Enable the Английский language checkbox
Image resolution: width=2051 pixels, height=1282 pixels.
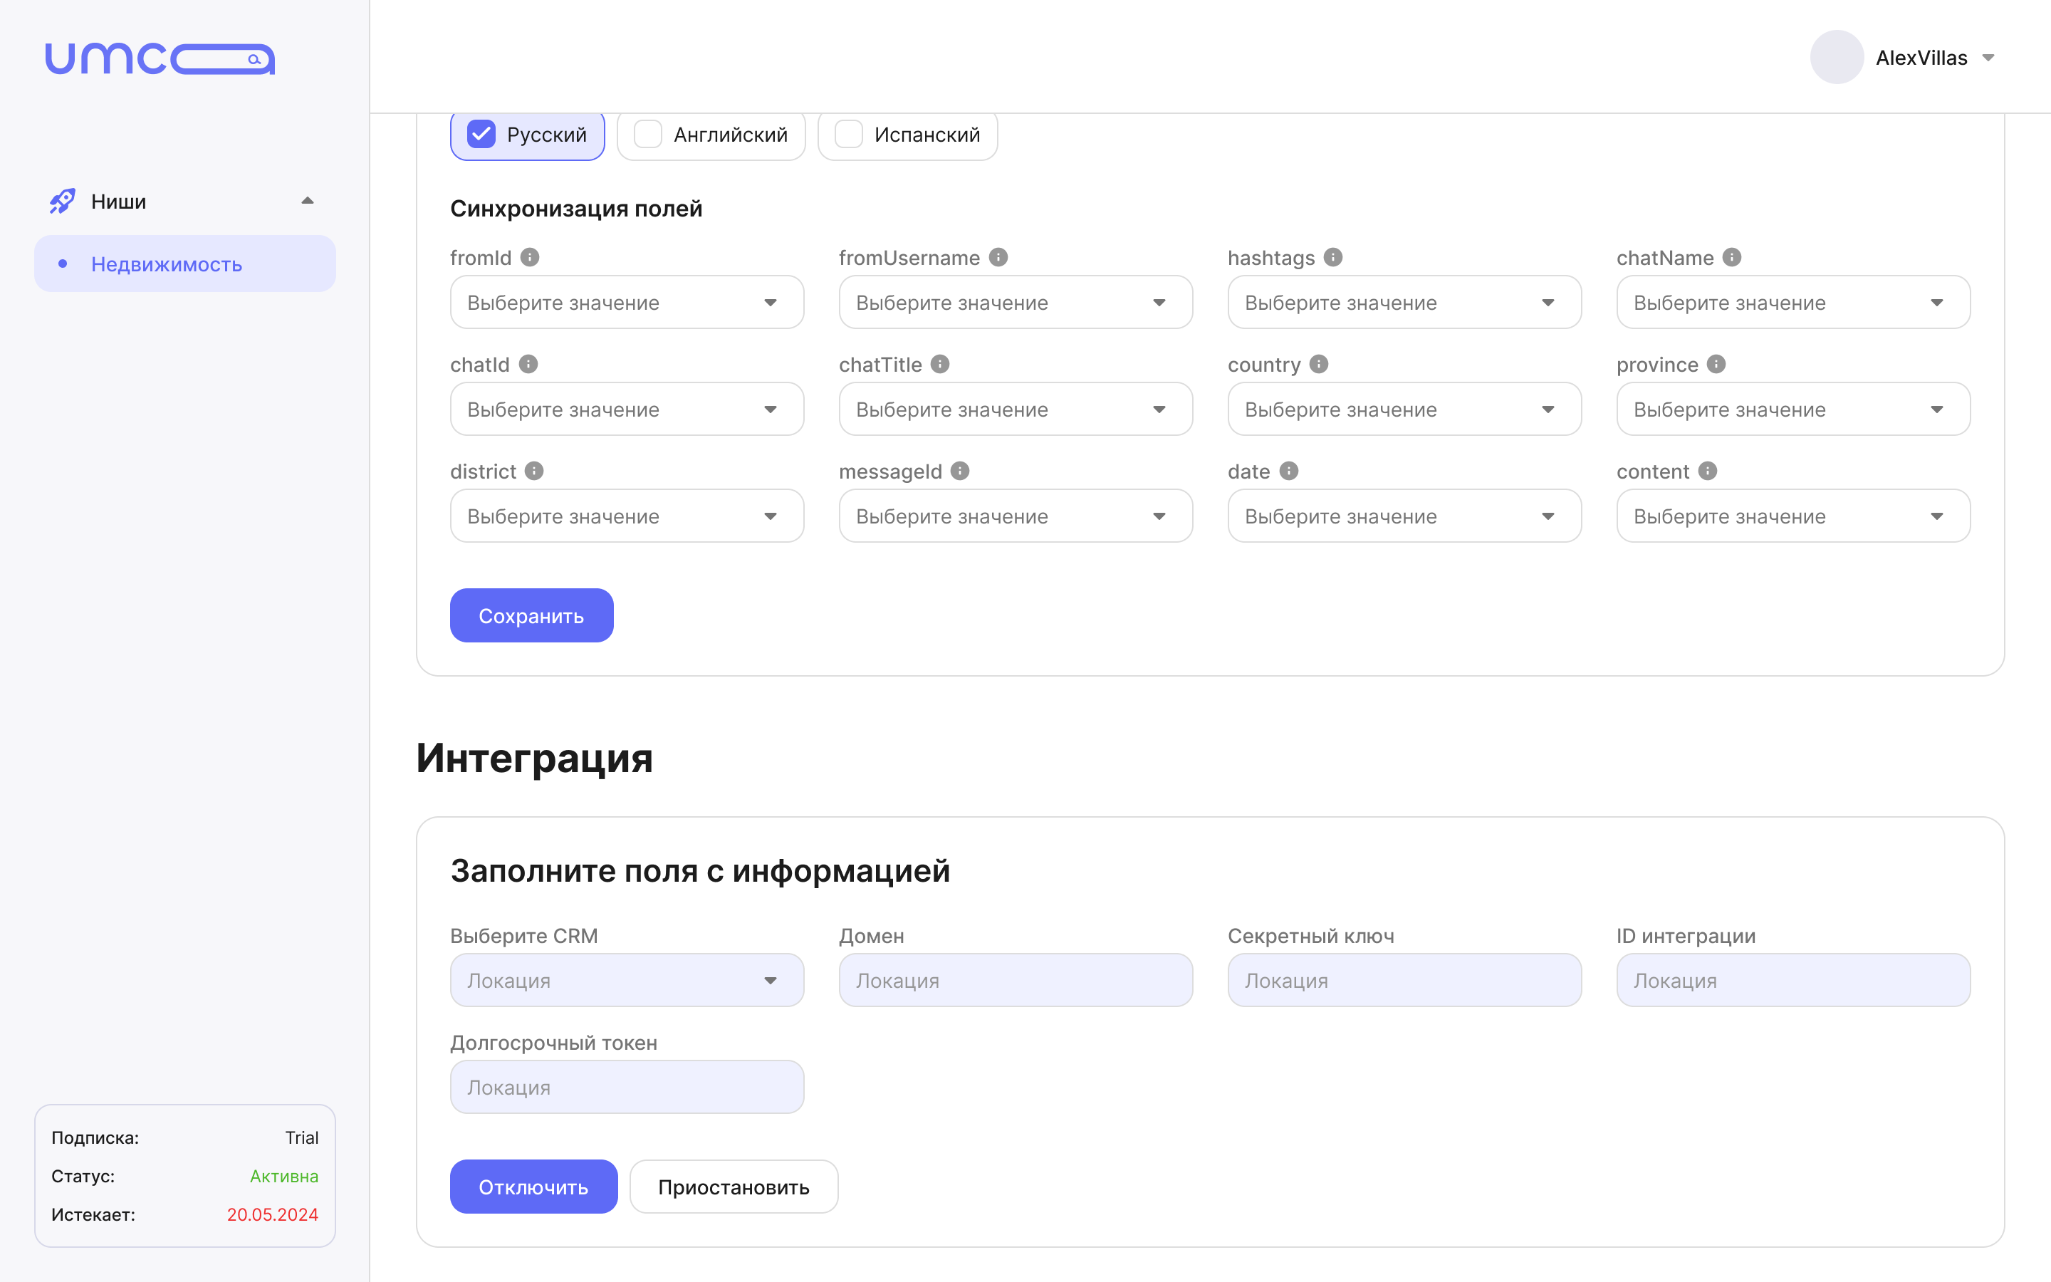[648, 134]
